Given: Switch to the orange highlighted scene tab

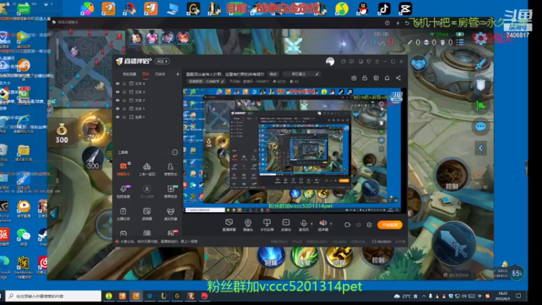Looking at the screenshot, I should tap(146, 74).
